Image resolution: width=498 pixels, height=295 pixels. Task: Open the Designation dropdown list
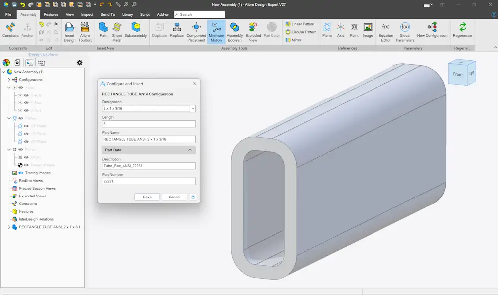tap(193, 109)
